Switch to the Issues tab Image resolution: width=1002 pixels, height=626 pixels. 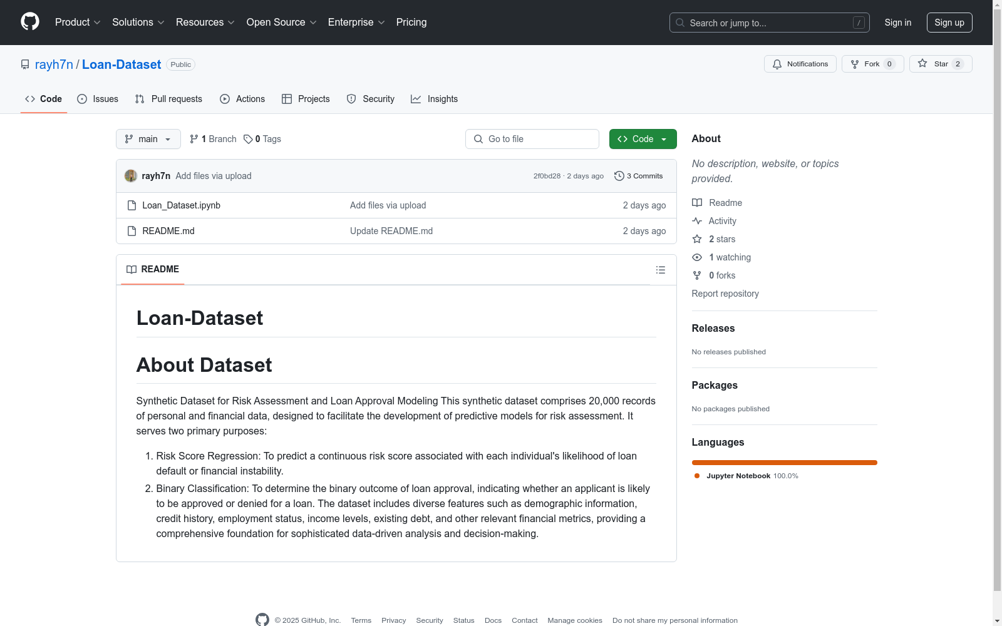point(98,99)
